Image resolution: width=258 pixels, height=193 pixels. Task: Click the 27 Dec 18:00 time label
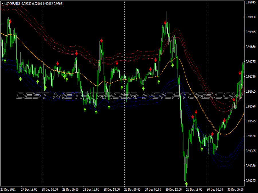[29, 190]
